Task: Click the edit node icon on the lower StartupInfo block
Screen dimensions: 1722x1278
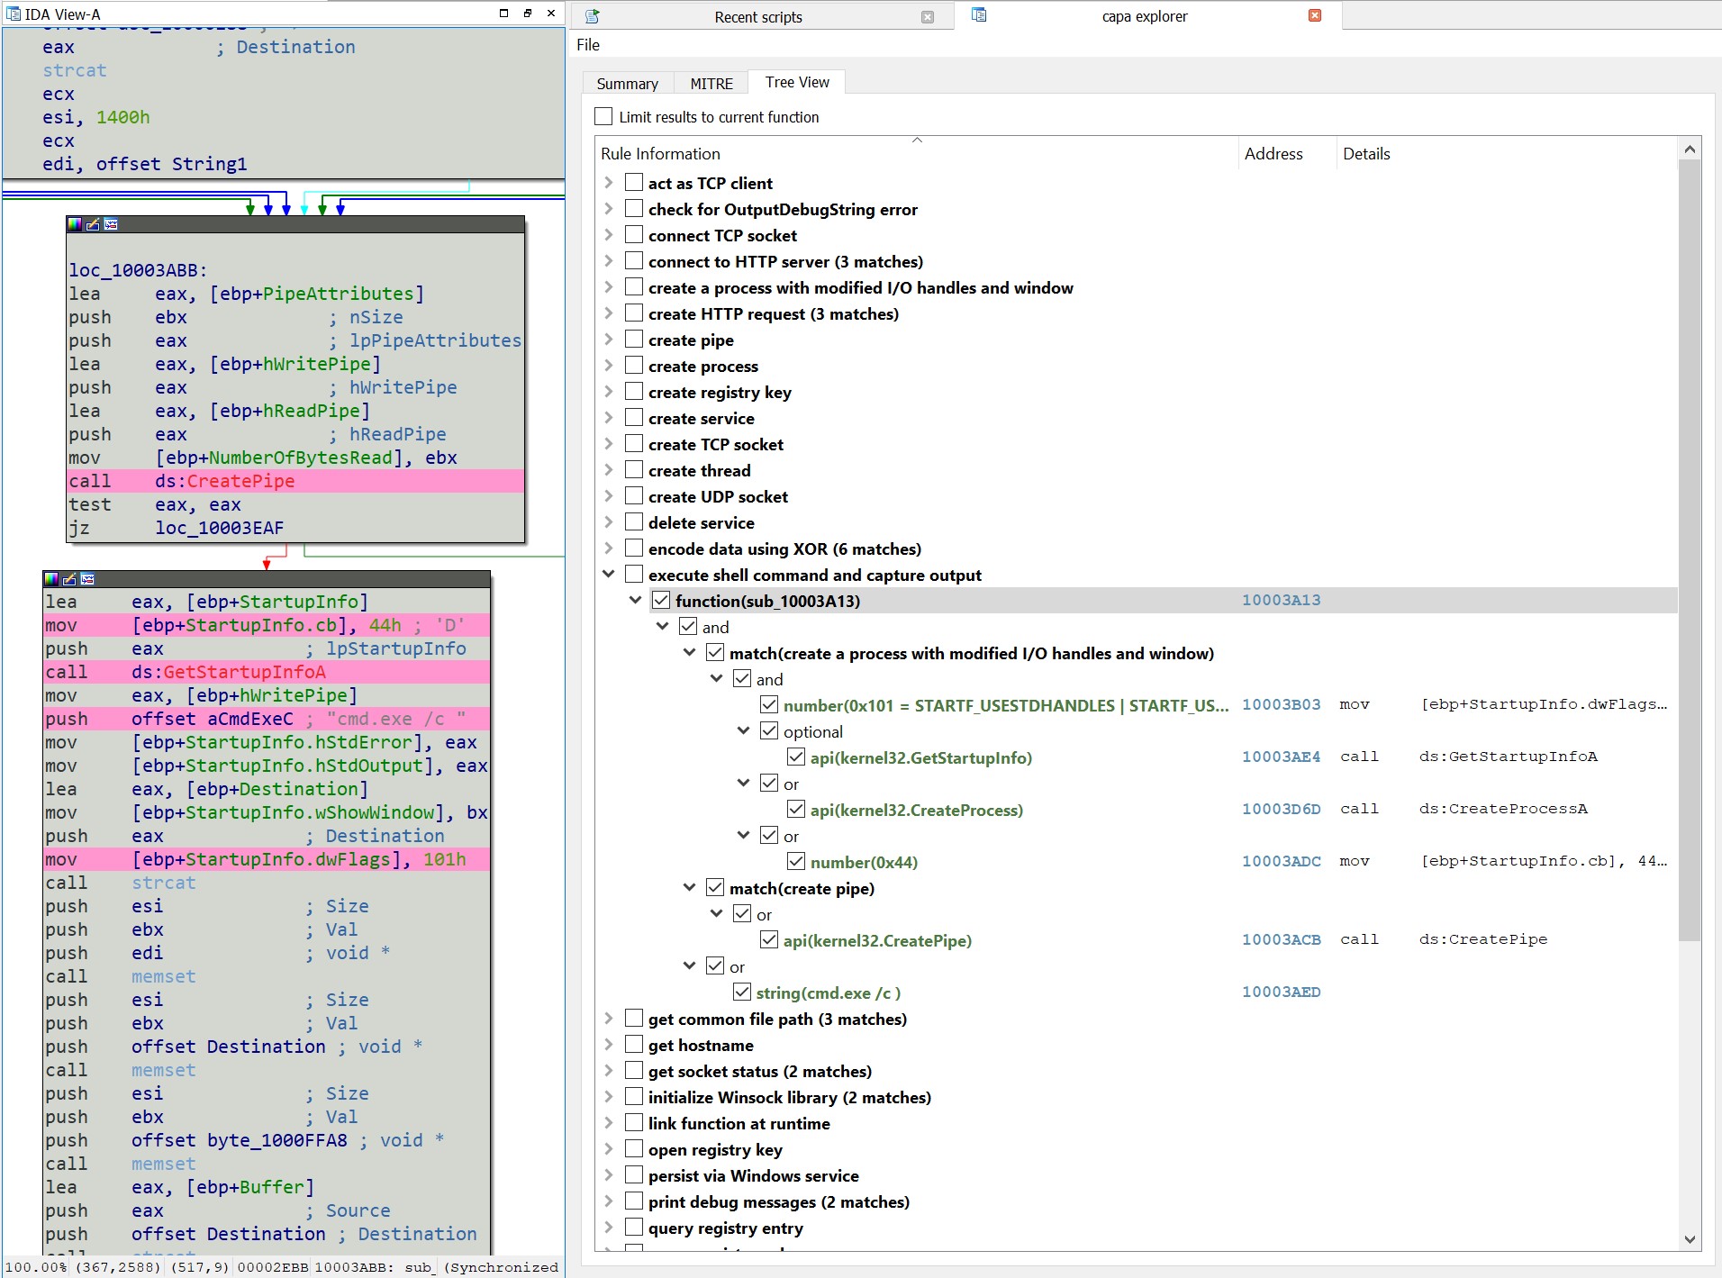Action: click(x=69, y=579)
